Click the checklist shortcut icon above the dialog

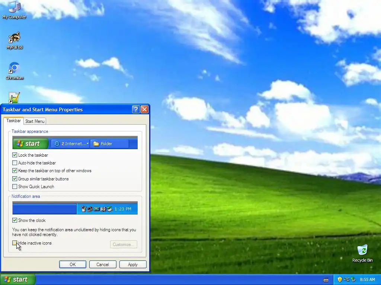point(14,98)
